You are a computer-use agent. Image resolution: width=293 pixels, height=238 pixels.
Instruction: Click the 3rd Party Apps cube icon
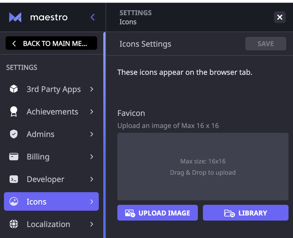(x=14, y=89)
